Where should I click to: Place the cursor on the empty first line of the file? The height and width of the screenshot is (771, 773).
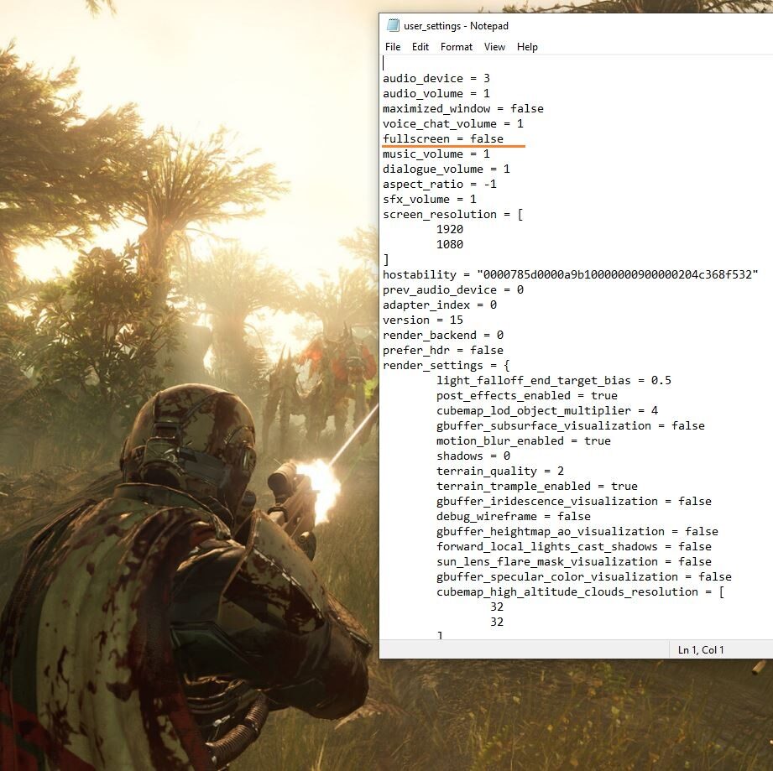tap(577, 63)
